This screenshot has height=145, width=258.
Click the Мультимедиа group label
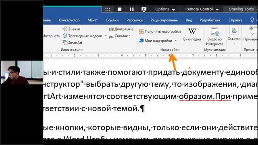[x=215, y=50]
